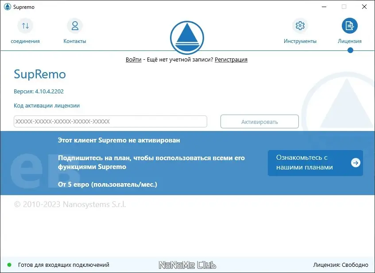
Task: Open the соединения connections icon
Action: [25, 26]
